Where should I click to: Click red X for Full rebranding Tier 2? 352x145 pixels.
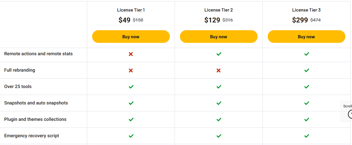point(219,70)
